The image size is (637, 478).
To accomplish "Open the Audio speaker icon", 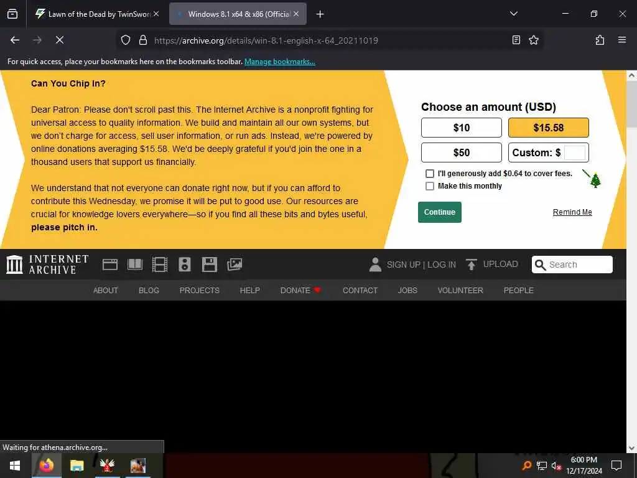I will (184, 265).
